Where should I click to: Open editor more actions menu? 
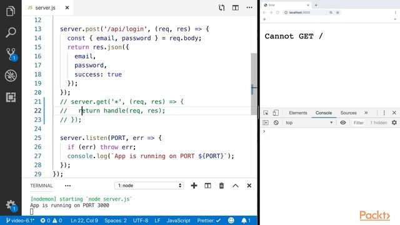tap(249, 7)
